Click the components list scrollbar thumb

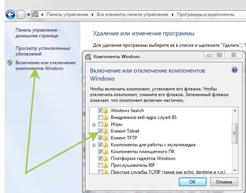[235, 133]
